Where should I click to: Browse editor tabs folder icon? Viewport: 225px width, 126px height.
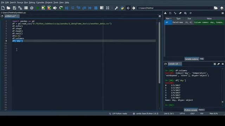[x=2, y=16]
